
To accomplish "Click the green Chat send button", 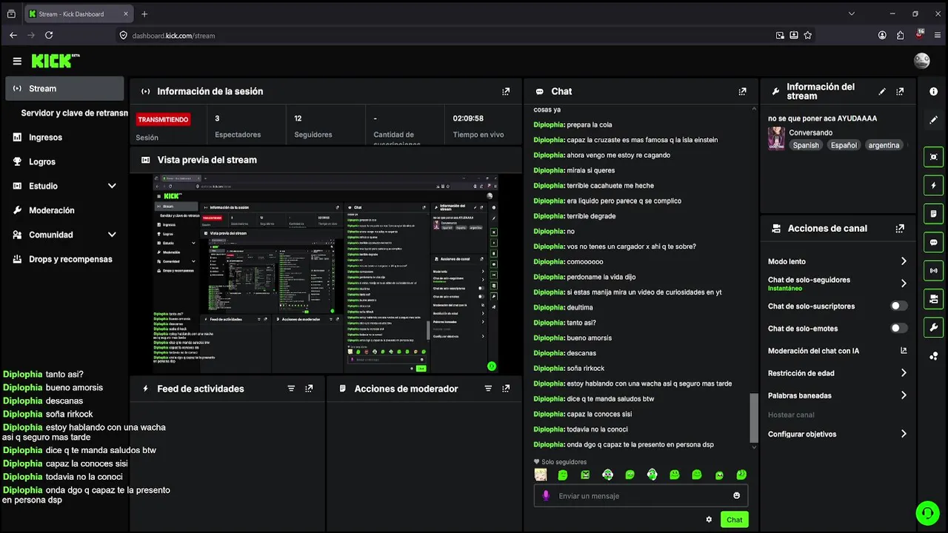I will 734,520.
